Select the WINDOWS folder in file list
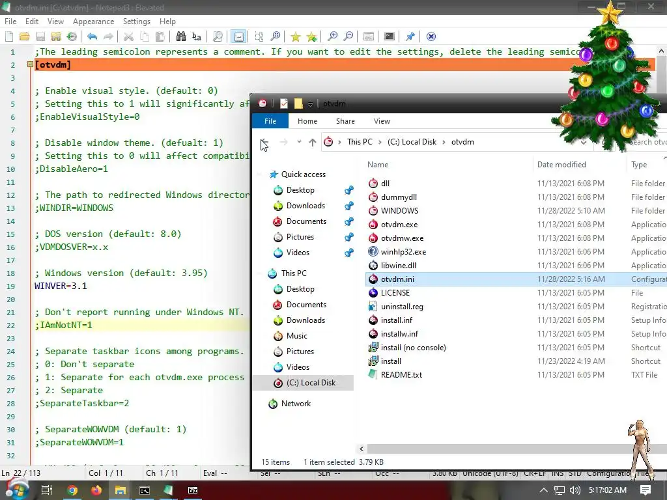This screenshot has width=667, height=500. (399, 211)
